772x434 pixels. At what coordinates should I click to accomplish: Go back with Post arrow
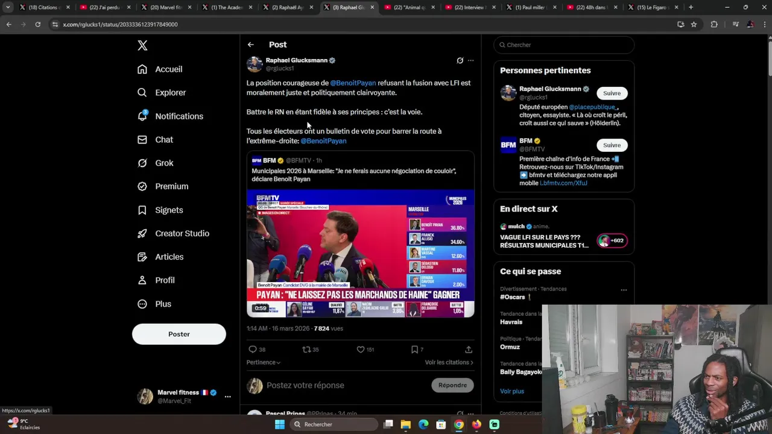coord(250,45)
